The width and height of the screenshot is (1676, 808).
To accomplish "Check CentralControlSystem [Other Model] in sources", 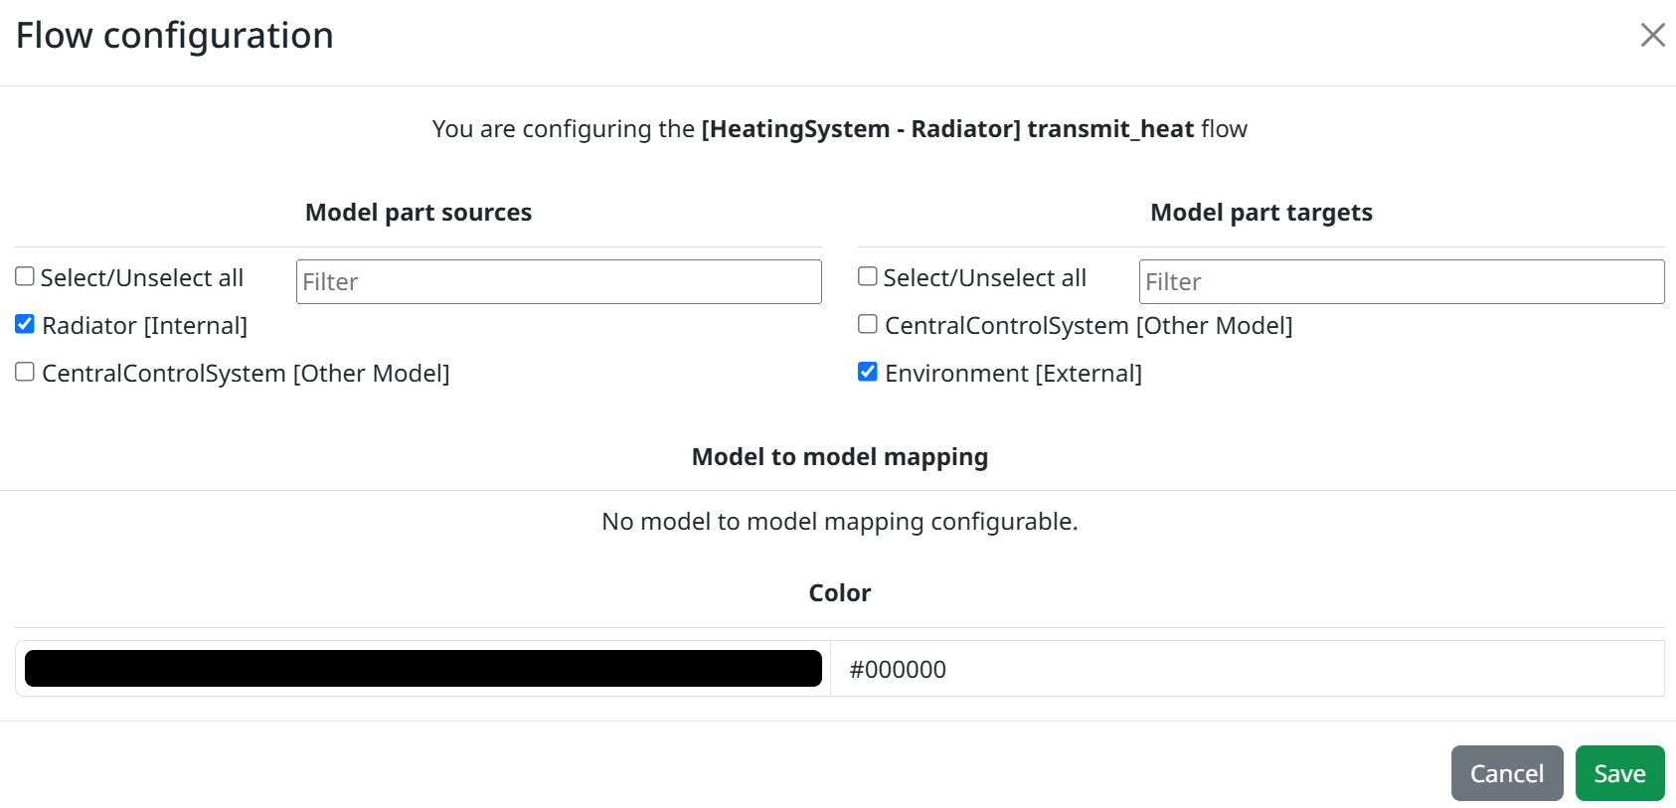I will coord(25,372).
